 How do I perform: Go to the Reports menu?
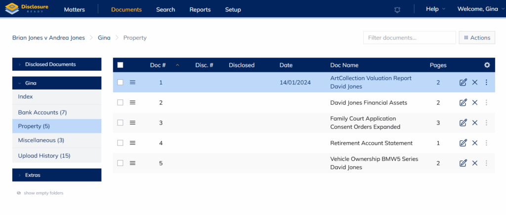tap(200, 9)
